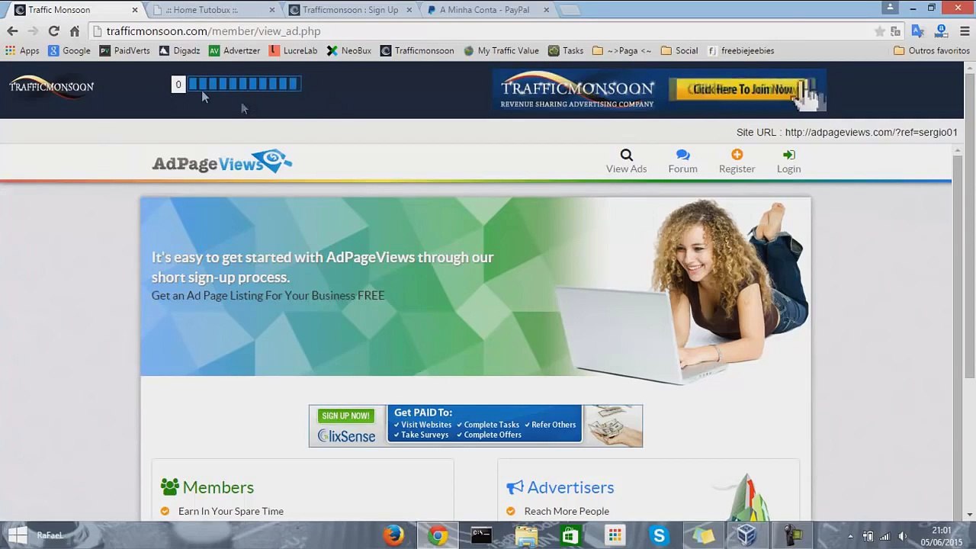Viewport: 976px width, 549px height.
Task: Open the Digadz bookmark
Action: [x=179, y=50]
